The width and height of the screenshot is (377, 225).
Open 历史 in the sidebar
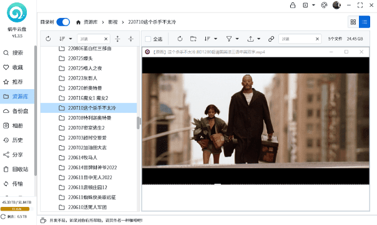click(17, 140)
